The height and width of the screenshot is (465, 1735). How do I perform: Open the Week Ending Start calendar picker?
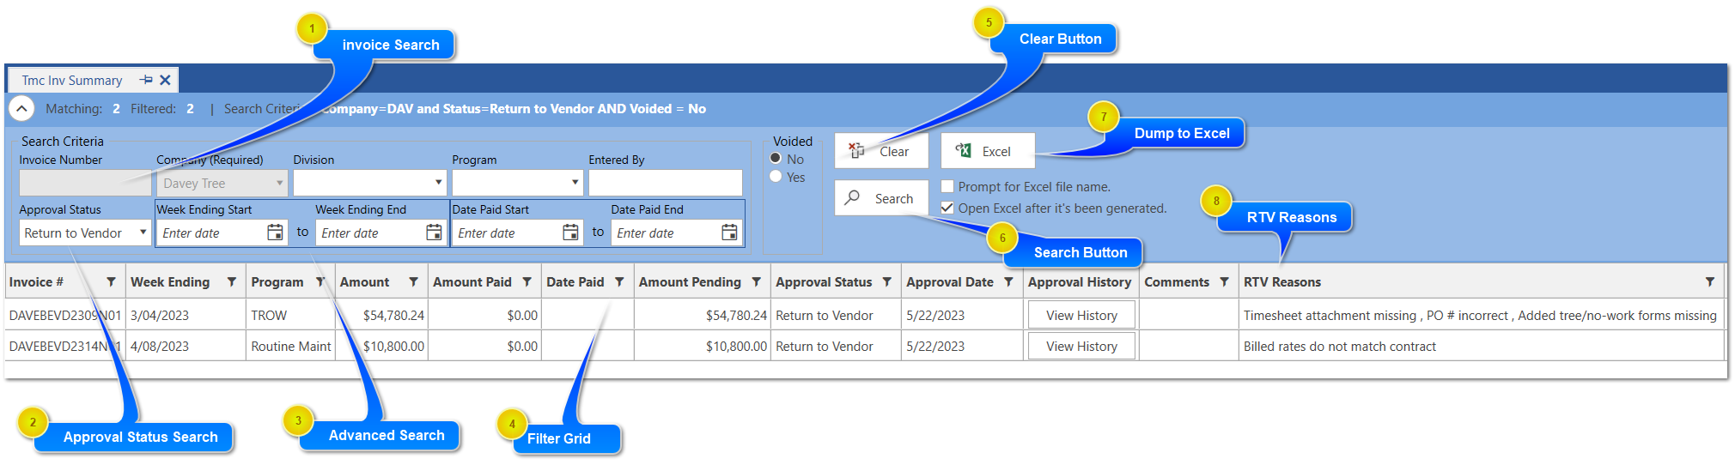click(x=275, y=232)
